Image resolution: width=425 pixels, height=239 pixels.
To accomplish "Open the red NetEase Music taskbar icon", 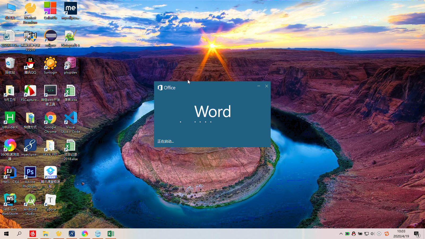I will click(x=33, y=234).
